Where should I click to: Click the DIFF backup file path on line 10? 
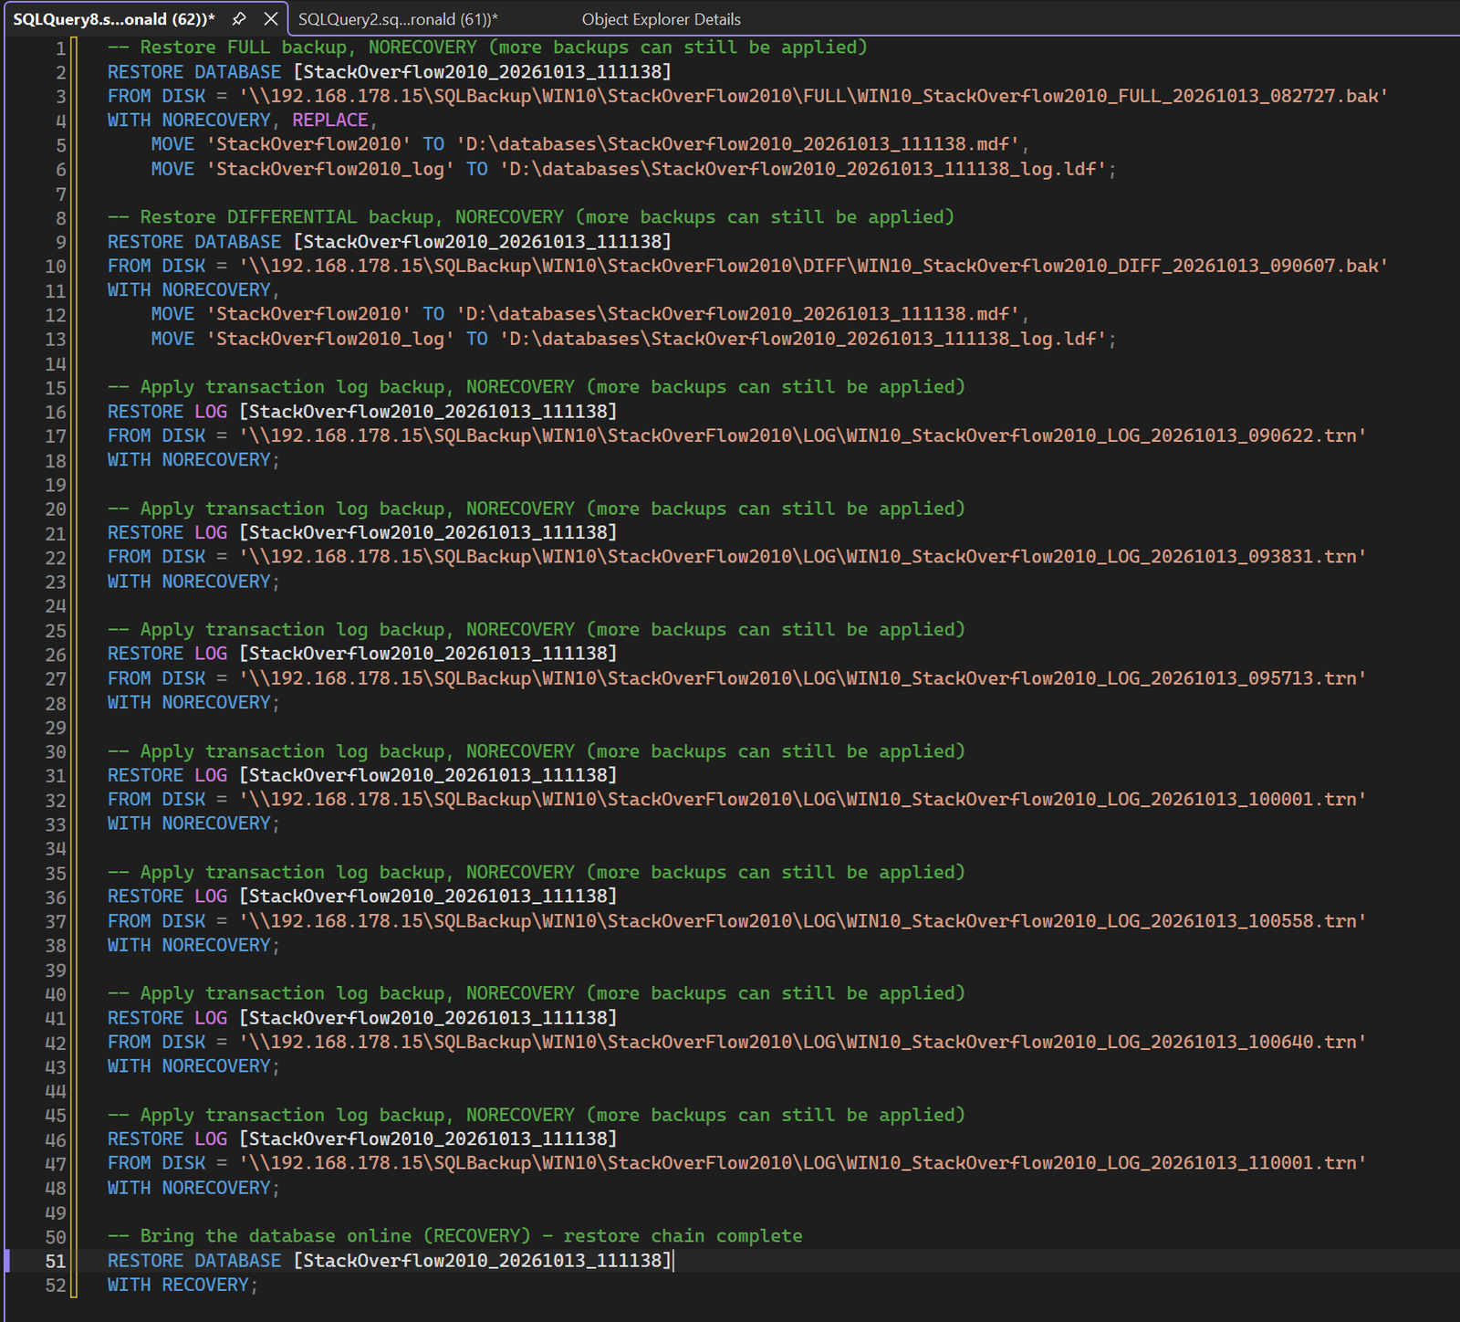tap(814, 266)
